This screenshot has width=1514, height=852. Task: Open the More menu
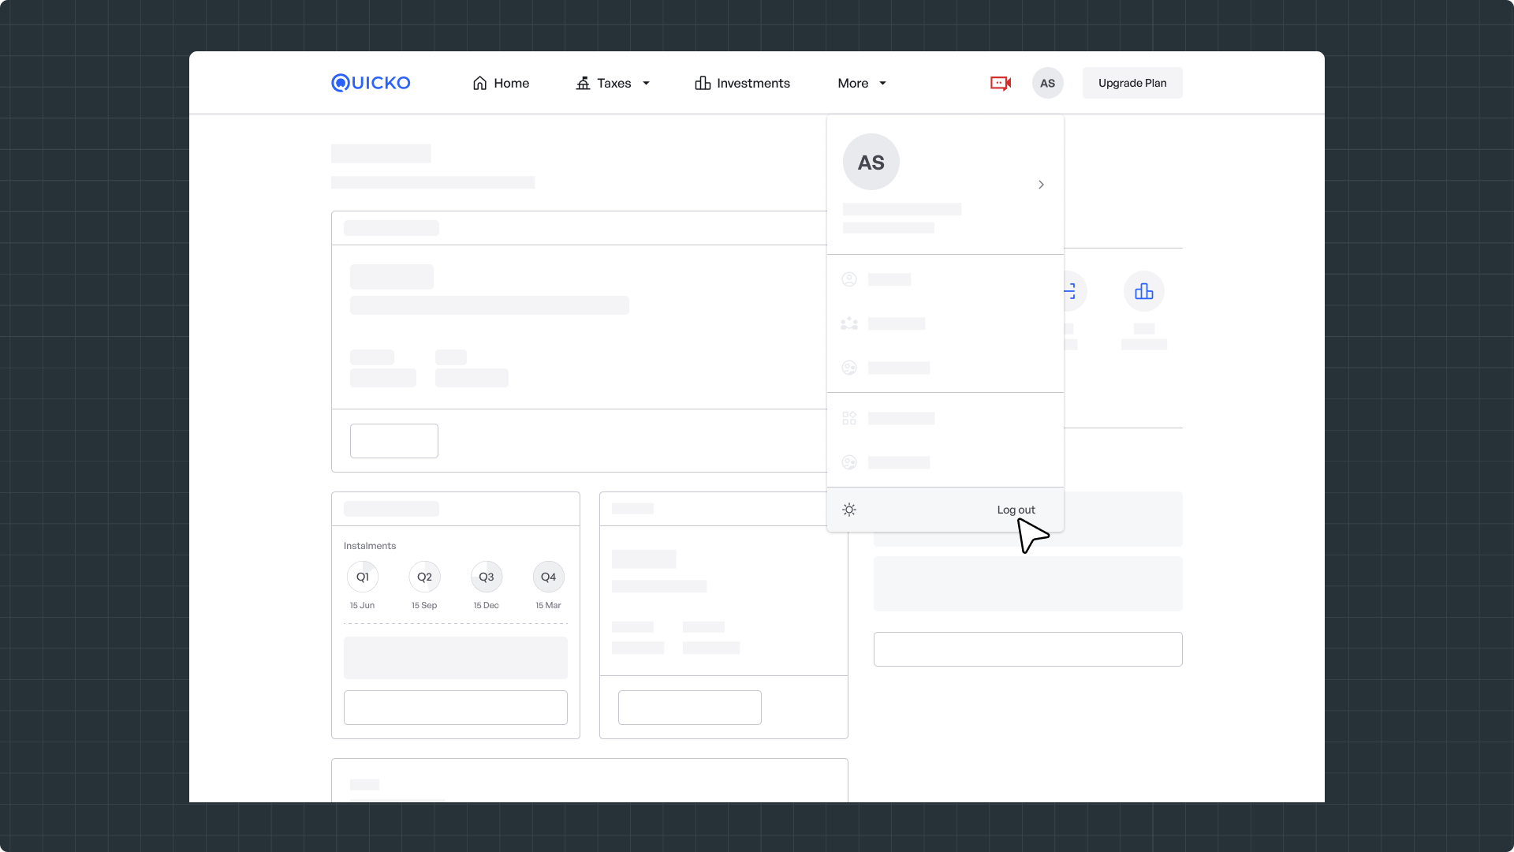tap(862, 83)
